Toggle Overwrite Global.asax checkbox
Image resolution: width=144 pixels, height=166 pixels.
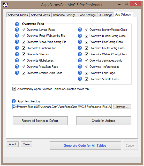point(24,60)
